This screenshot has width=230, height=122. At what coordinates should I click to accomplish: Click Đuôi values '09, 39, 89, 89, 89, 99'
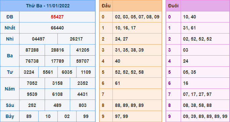click(205, 116)
